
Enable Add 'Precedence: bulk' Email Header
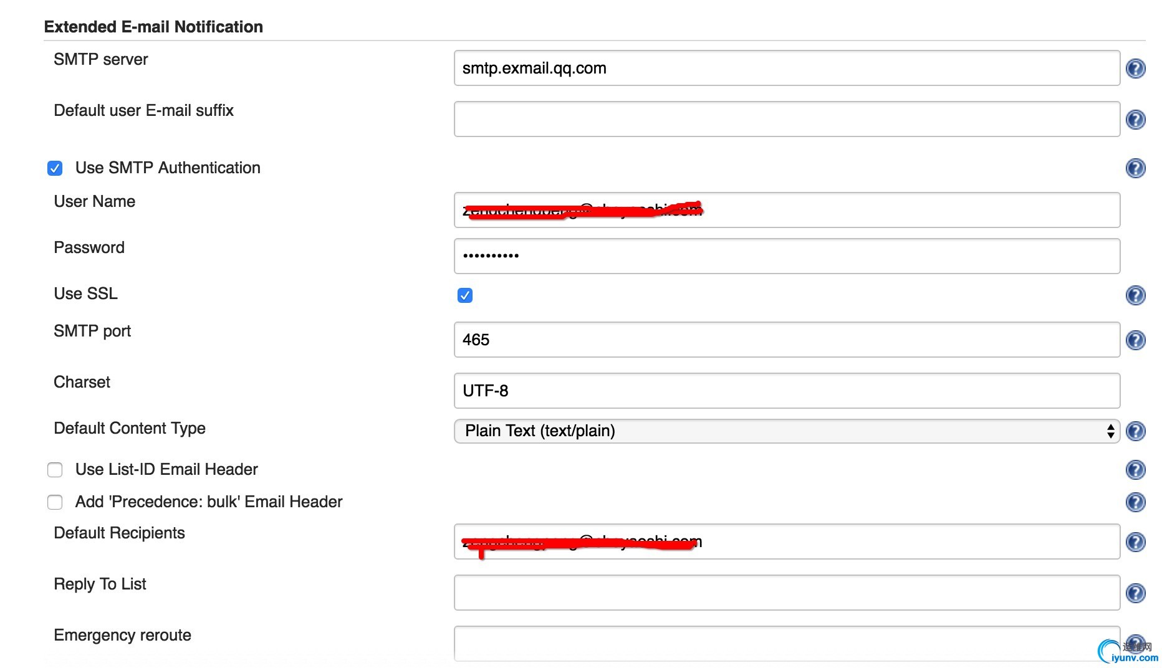click(x=55, y=502)
